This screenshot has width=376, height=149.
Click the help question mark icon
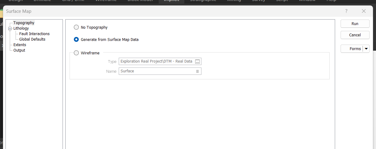pyautogui.click(x=346, y=11)
